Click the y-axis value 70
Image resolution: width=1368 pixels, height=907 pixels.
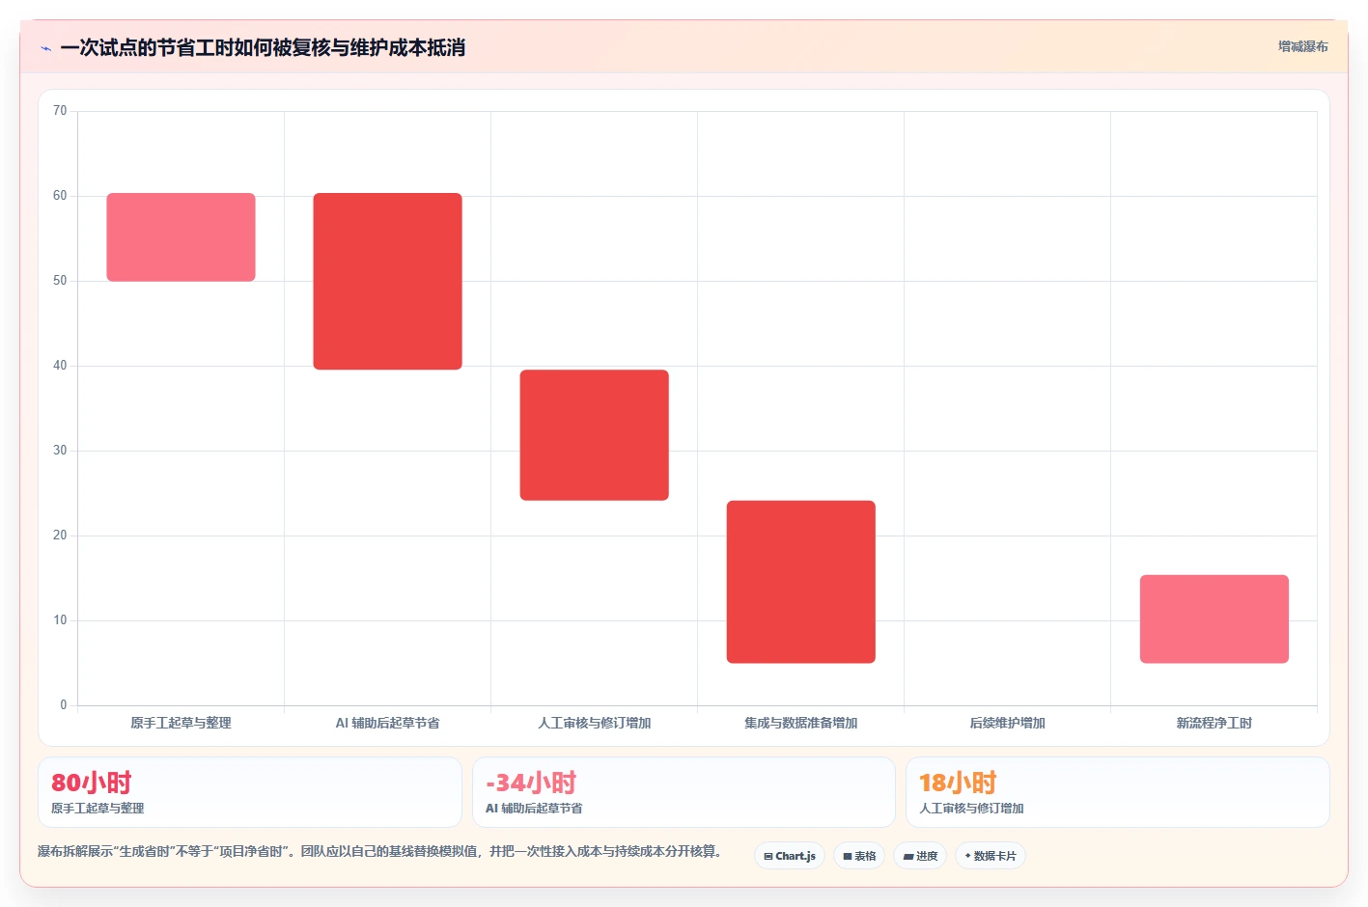click(x=60, y=111)
